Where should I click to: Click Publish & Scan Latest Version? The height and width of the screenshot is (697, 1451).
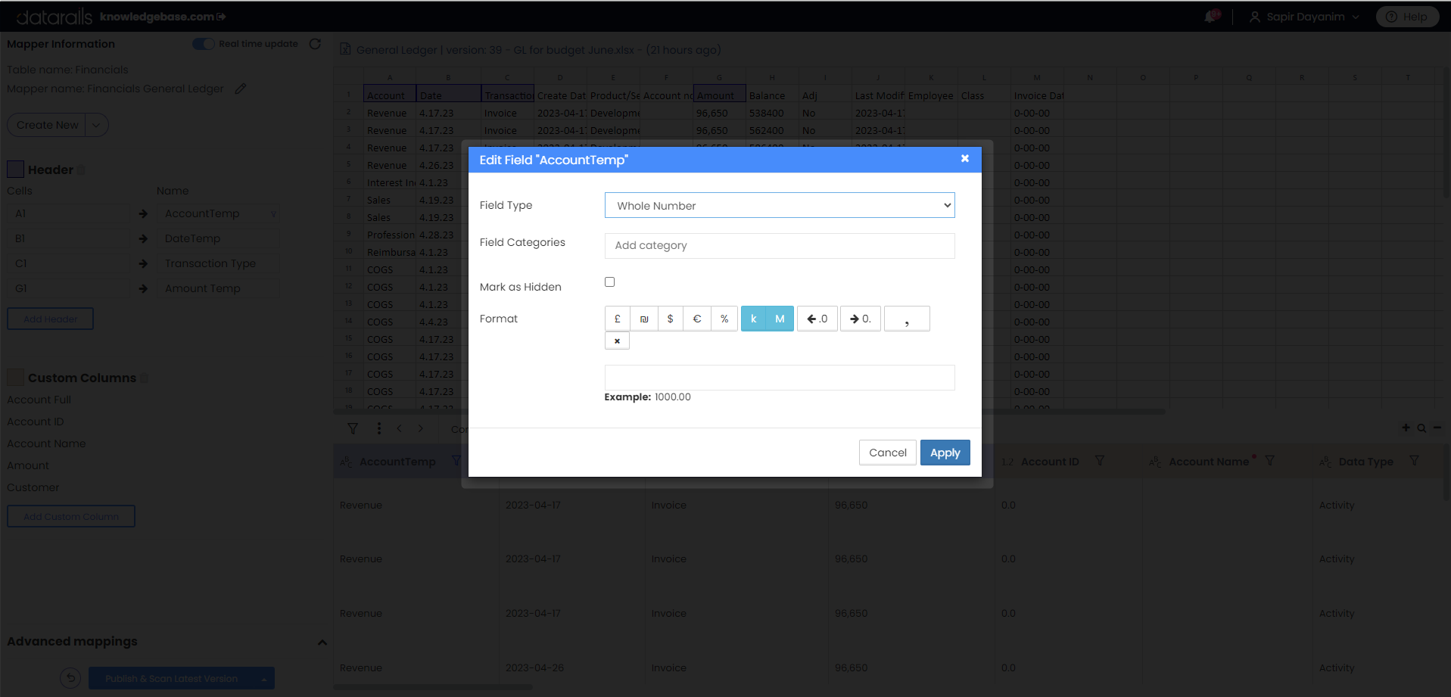point(171,678)
